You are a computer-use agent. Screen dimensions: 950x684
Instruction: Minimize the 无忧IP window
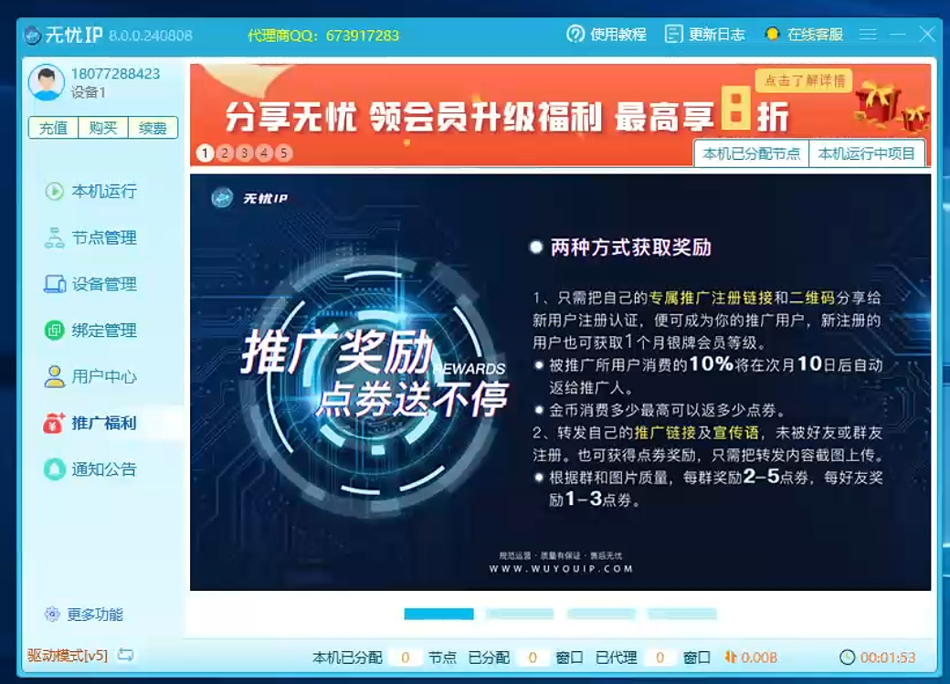897,35
